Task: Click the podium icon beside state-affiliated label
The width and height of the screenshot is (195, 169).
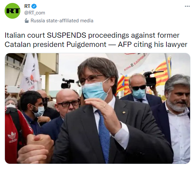Action: tap(27, 21)
